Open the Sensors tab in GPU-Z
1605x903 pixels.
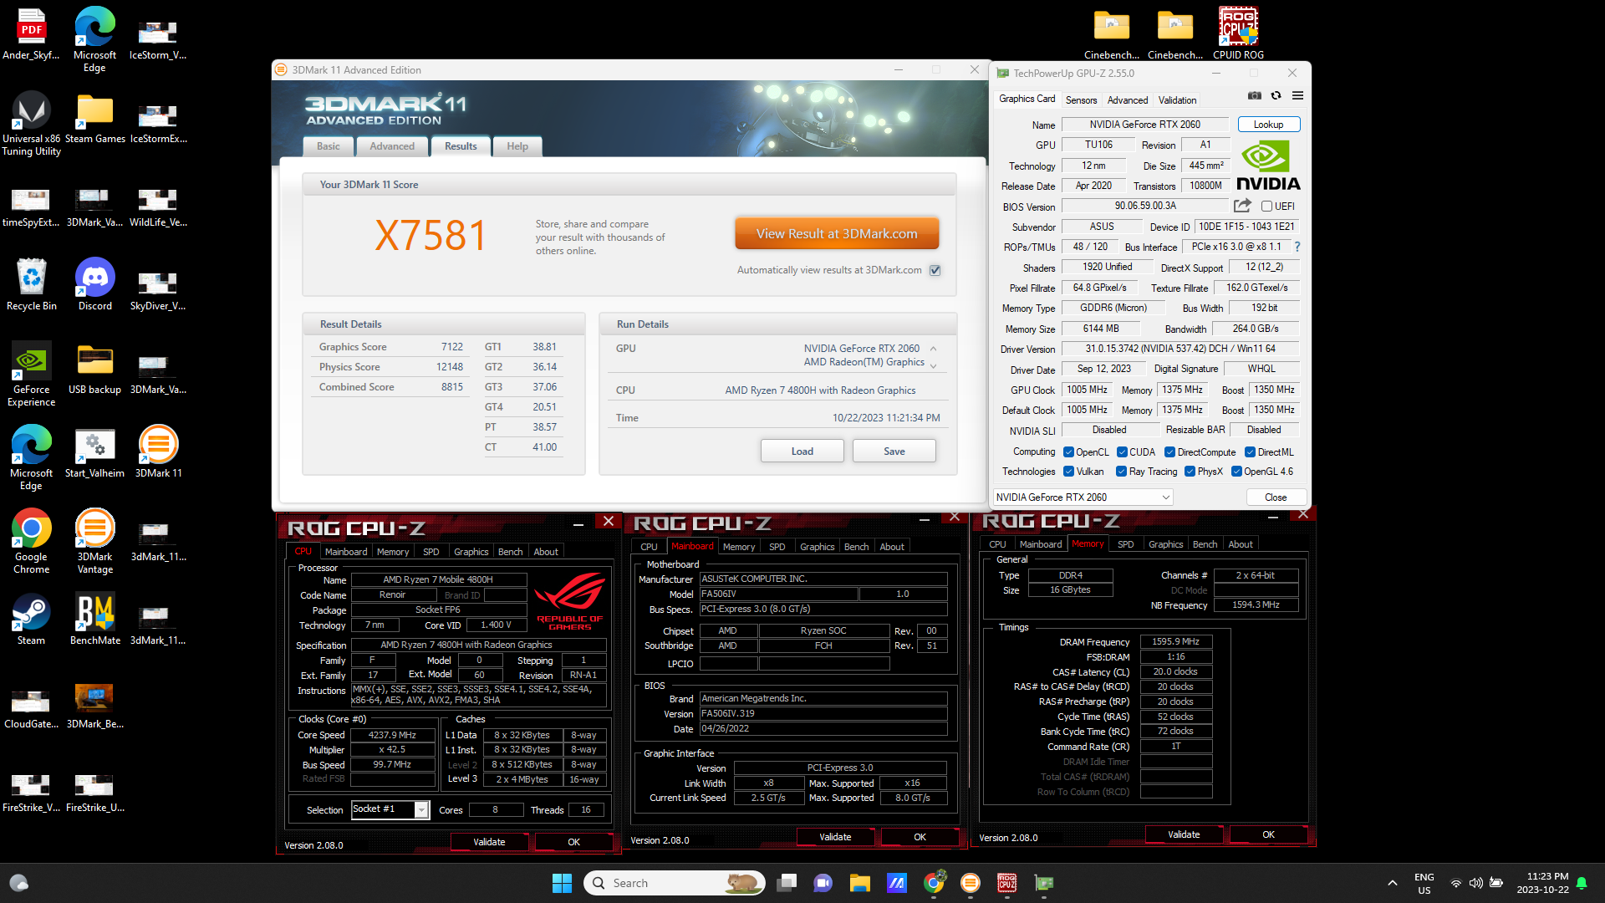point(1081,100)
